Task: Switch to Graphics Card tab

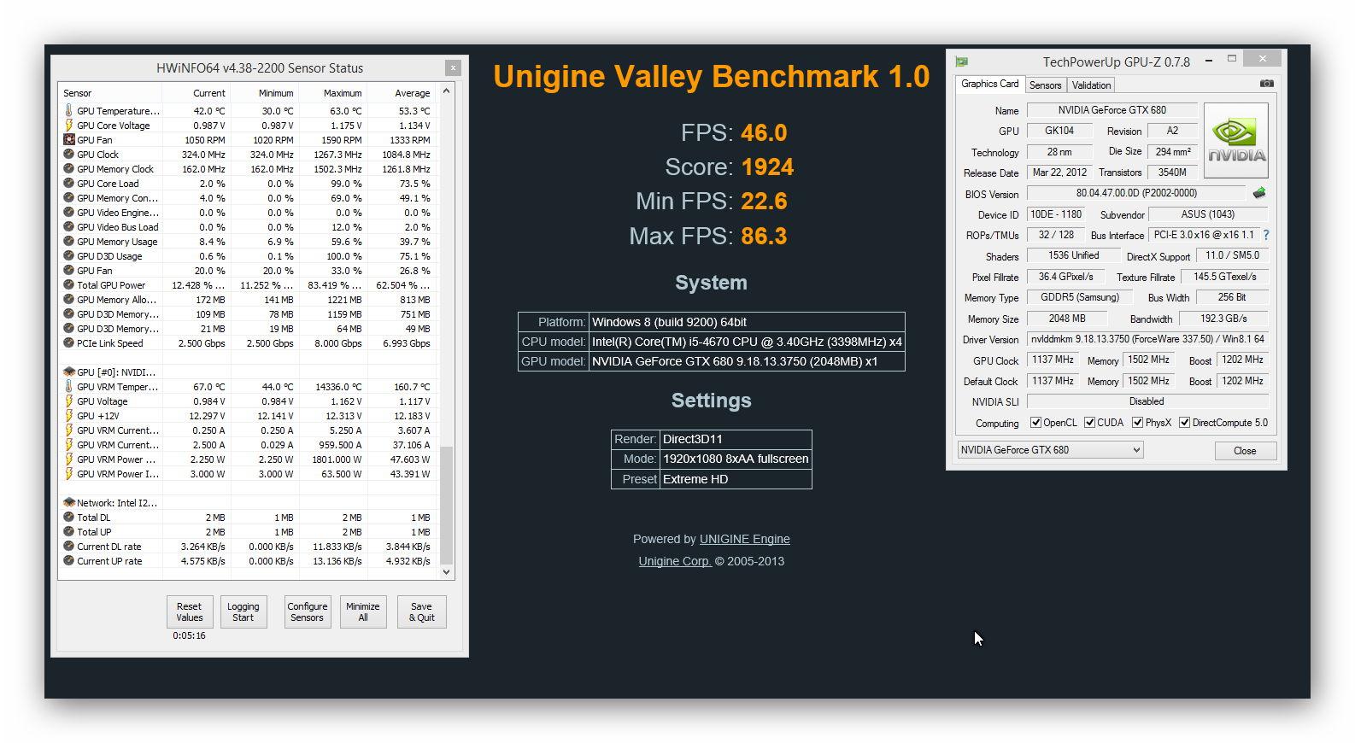Action: point(989,84)
